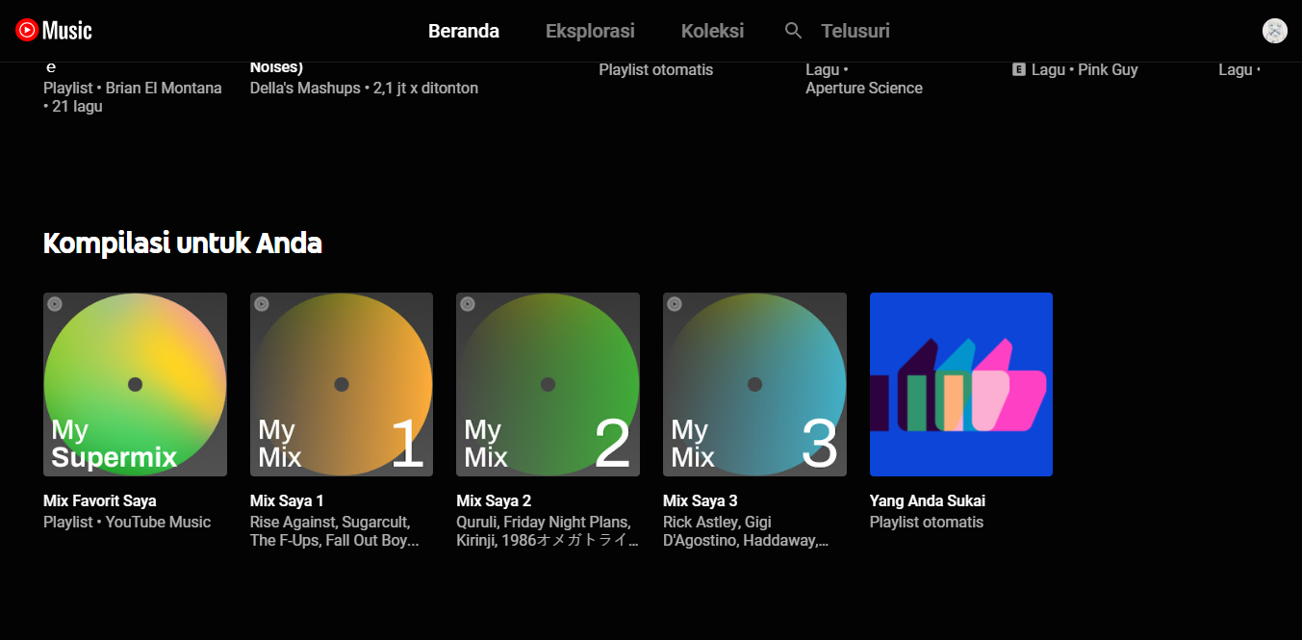Go to the Beranda tab

tap(464, 31)
